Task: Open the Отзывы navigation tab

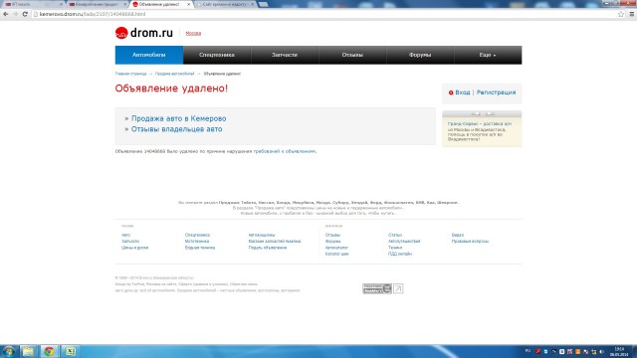Action: pos(352,55)
